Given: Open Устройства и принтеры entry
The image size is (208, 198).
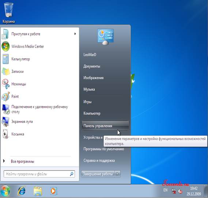Looking at the screenshot, I should 93,137.
